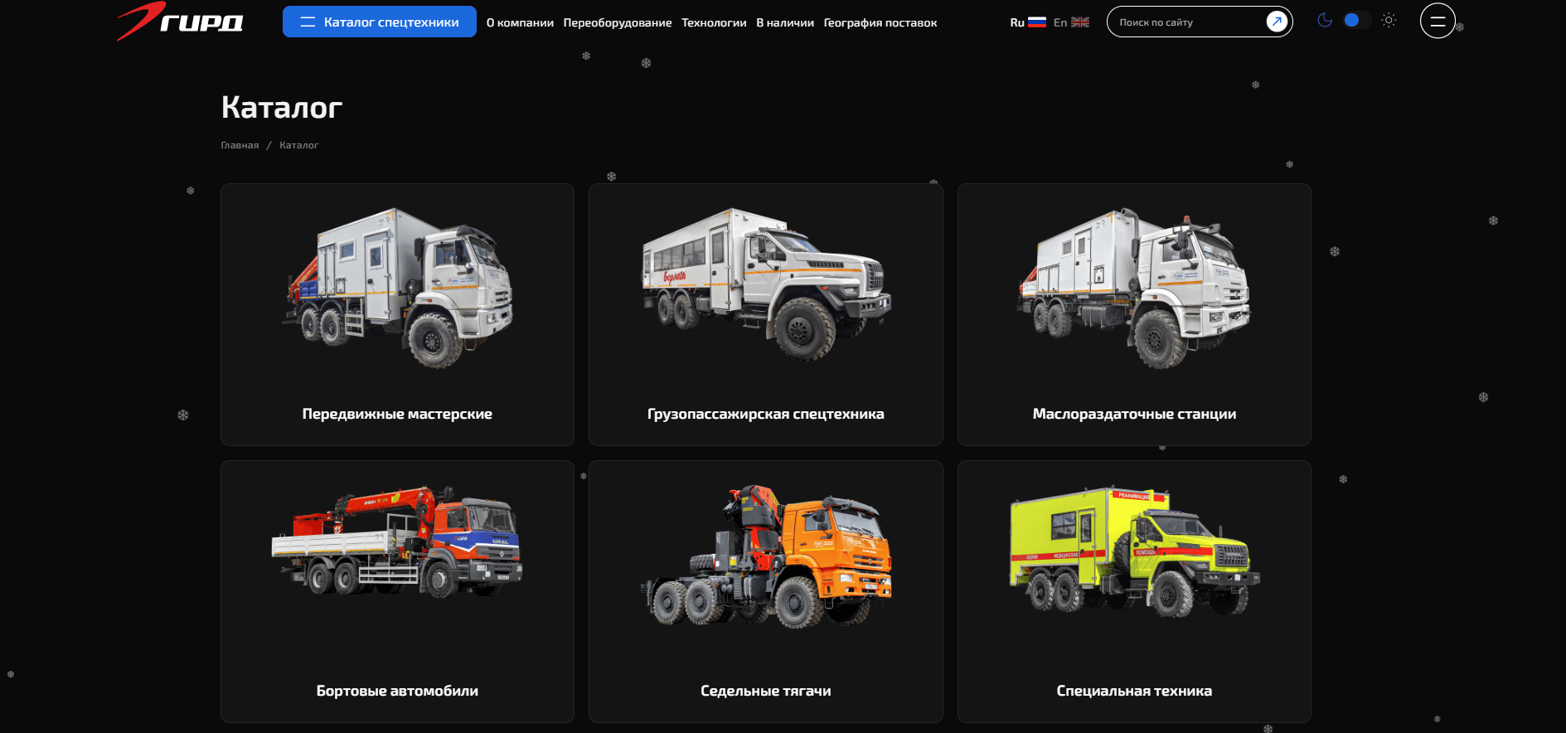The height and width of the screenshot is (733, 1566).
Task: Click the search submit arrow icon
Action: (1277, 22)
